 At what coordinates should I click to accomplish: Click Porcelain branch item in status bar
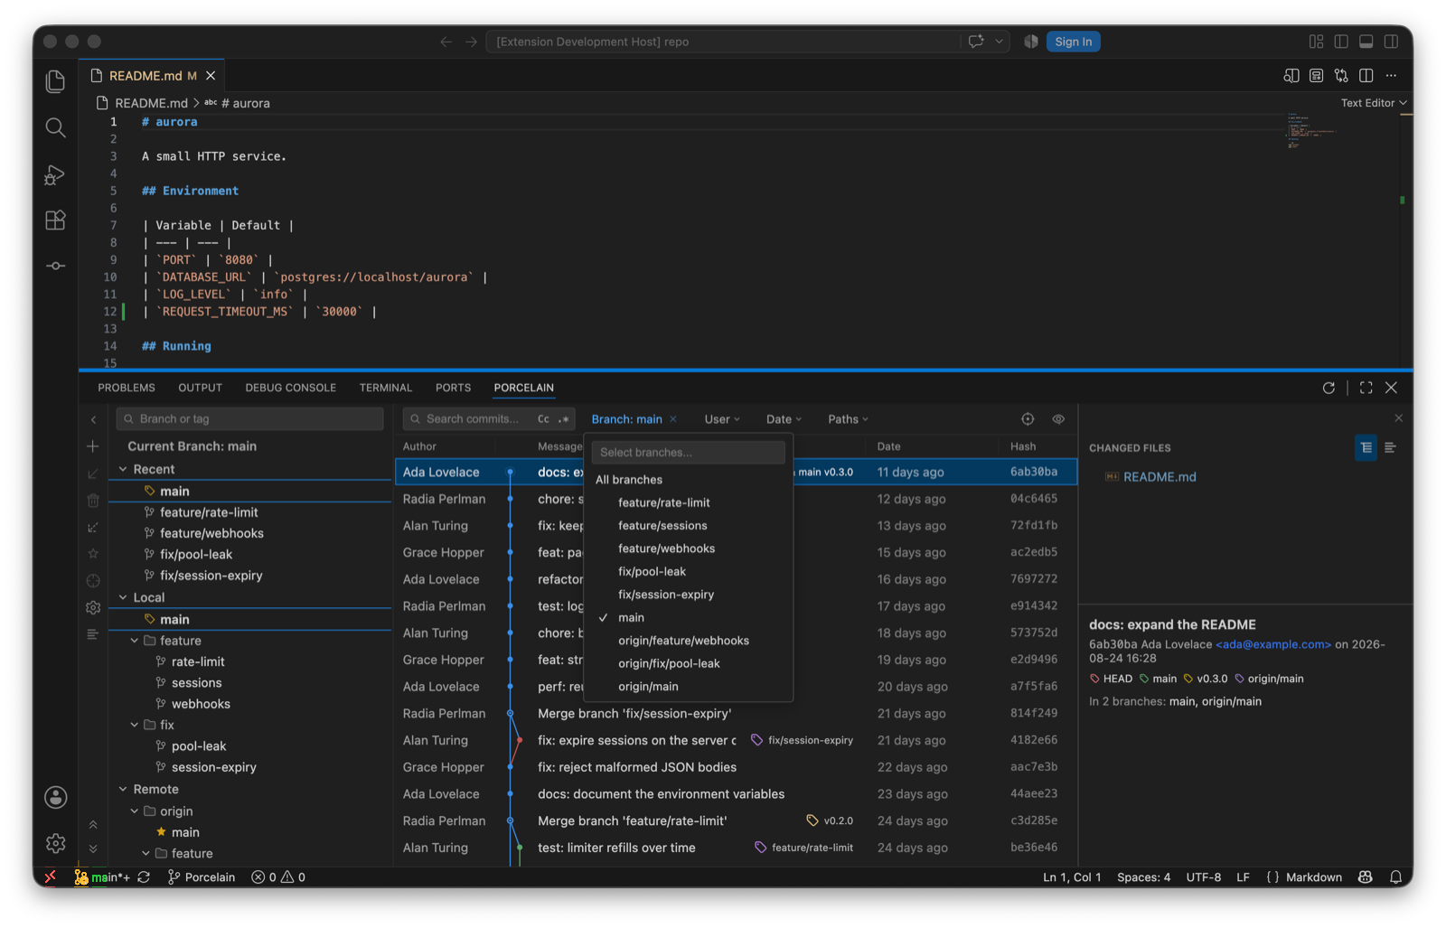tap(202, 877)
